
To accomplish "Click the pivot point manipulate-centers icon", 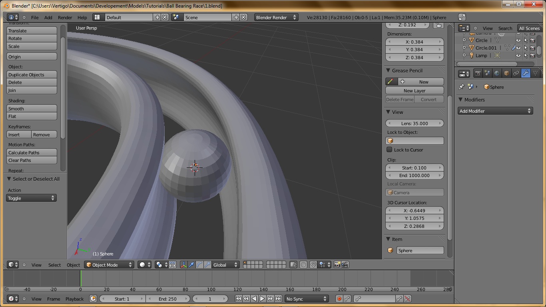I will 172,265.
